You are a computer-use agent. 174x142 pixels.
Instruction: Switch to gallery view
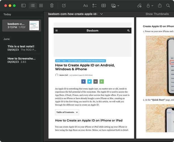[41, 6]
